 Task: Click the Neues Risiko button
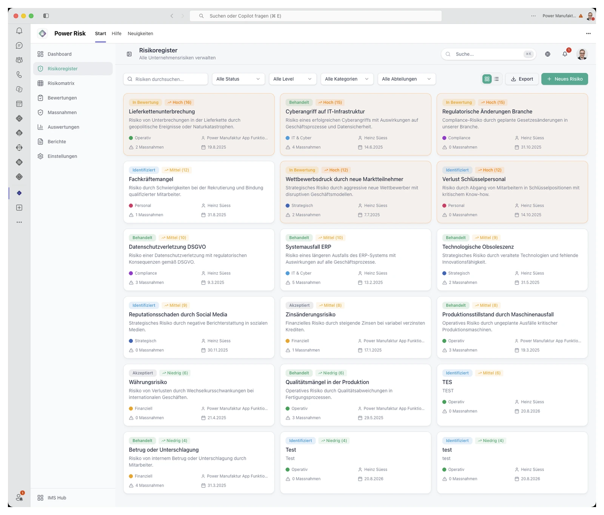click(x=564, y=79)
